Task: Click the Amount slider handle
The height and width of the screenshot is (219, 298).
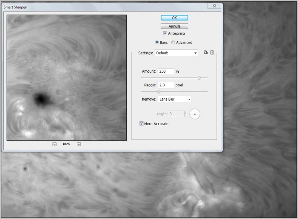Action: click(x=199, y=78)
